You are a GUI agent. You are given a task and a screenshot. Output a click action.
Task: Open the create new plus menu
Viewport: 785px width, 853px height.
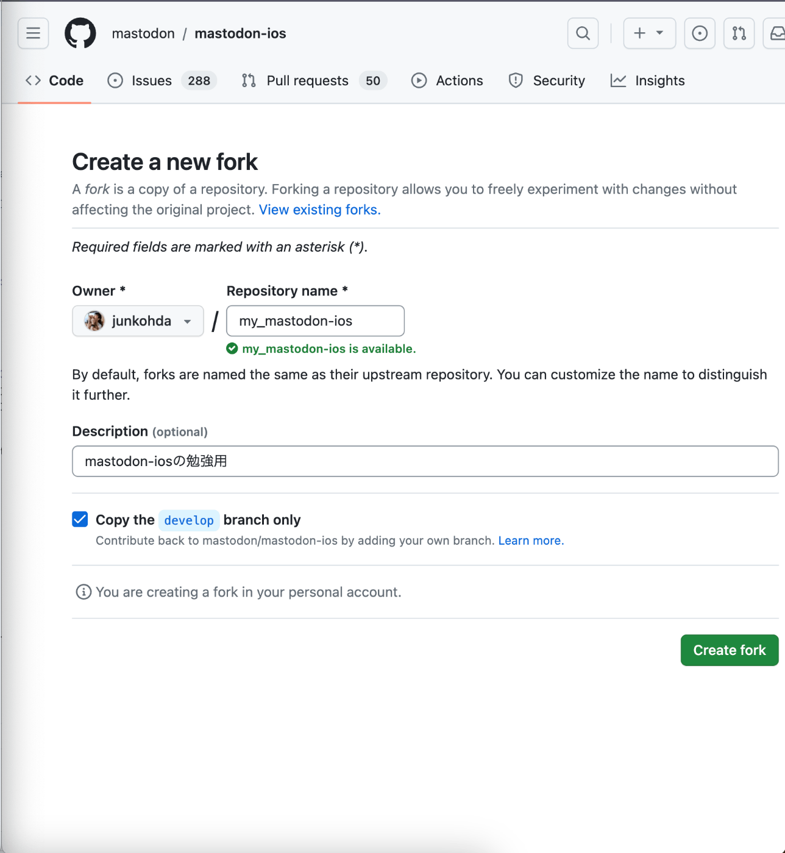[x=649, y=33]
